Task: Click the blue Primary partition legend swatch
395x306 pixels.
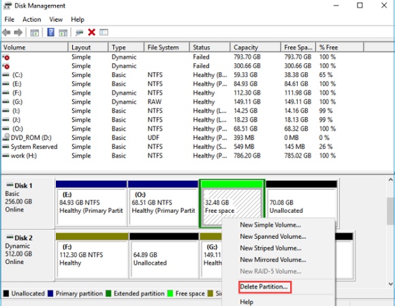Action: tap(50, 294)
